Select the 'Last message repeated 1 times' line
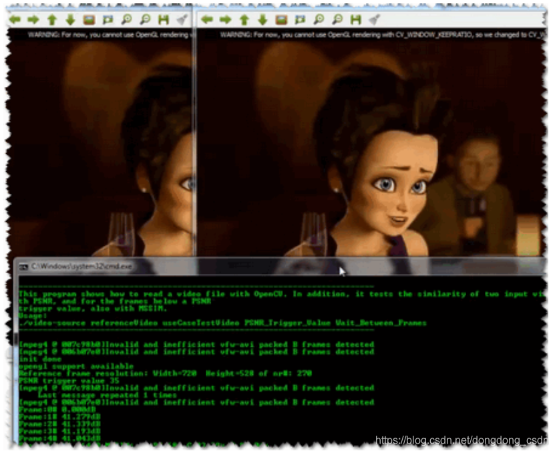 point(108,396)
